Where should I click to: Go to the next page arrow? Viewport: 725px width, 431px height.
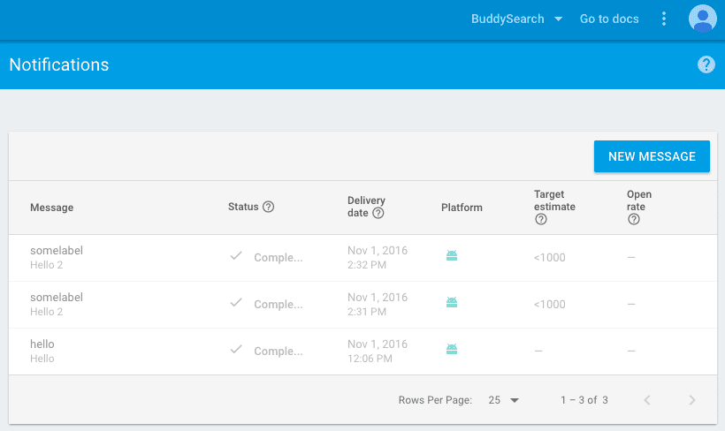click(x=691, y=400)
